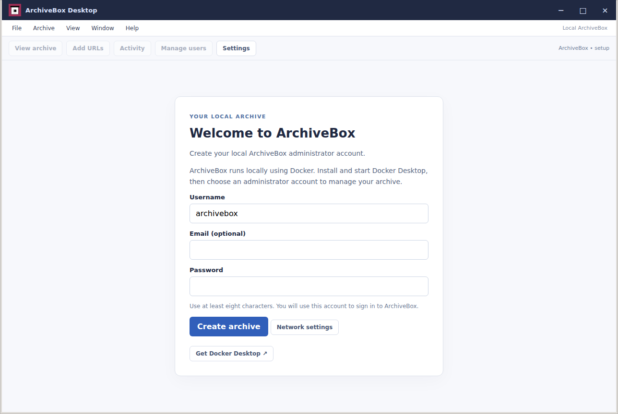Click the Create archive button

pos(229,326)
